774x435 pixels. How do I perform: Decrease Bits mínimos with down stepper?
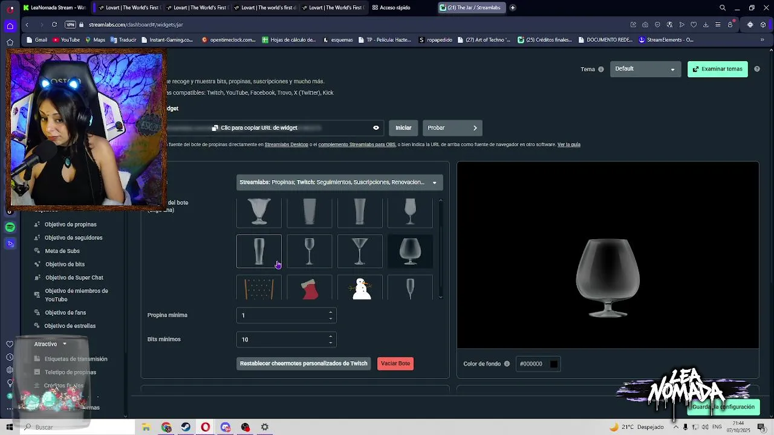click(330, 343)
